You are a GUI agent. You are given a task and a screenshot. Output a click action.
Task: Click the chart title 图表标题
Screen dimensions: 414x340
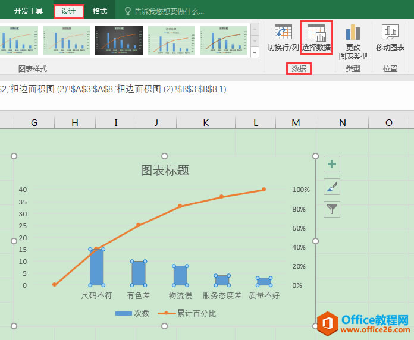(x=165, y=171)
